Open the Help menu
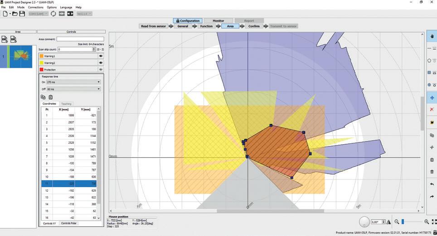This screenshot has height=236, width=437. coord(78,7)
